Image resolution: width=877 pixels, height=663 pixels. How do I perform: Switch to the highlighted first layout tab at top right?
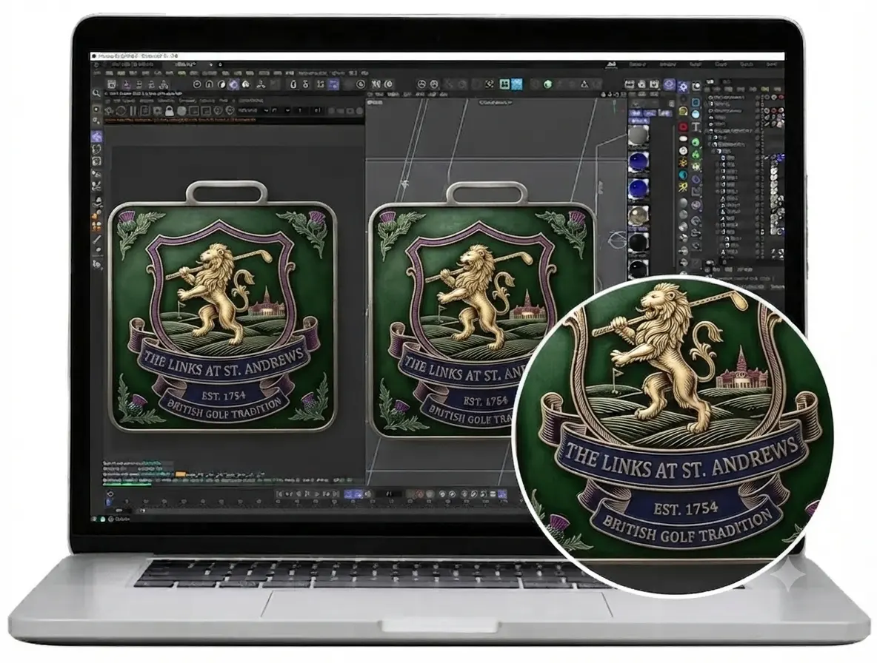click(x=612, y=65)
